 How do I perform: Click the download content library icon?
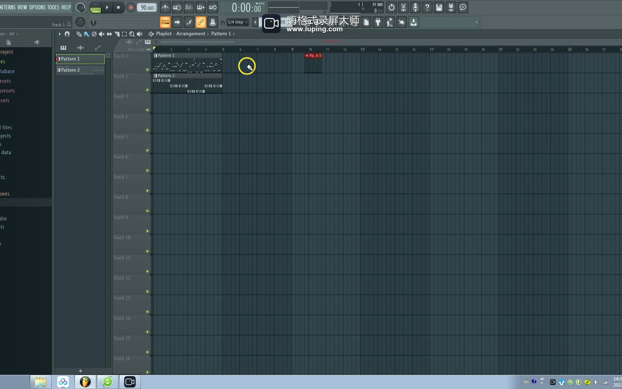pyautogui.click(x=414, y=22)
